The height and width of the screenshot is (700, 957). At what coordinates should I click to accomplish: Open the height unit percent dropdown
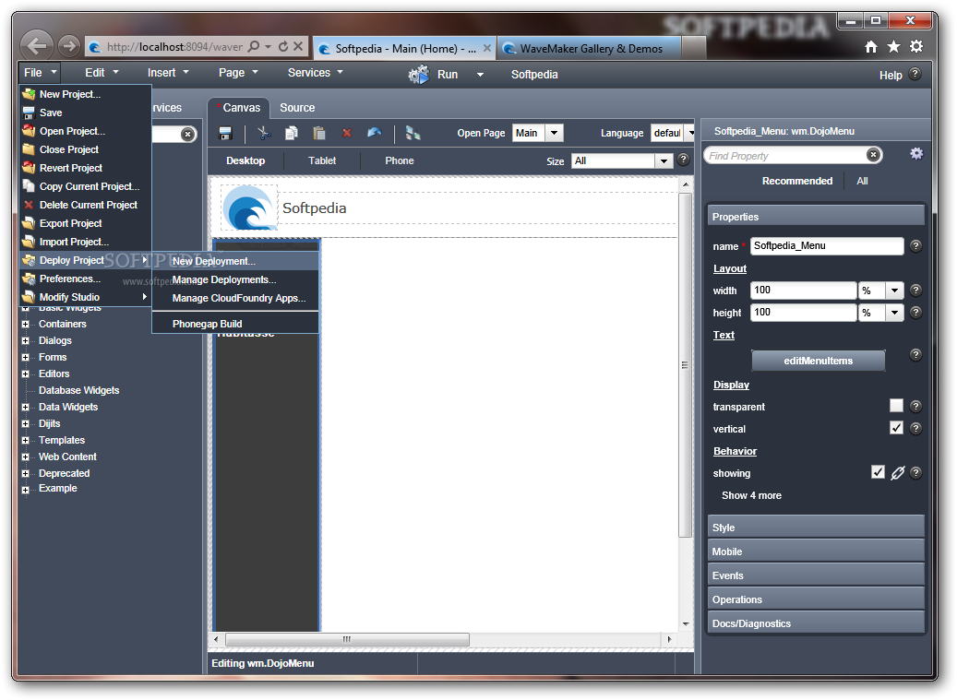(894, 313)
